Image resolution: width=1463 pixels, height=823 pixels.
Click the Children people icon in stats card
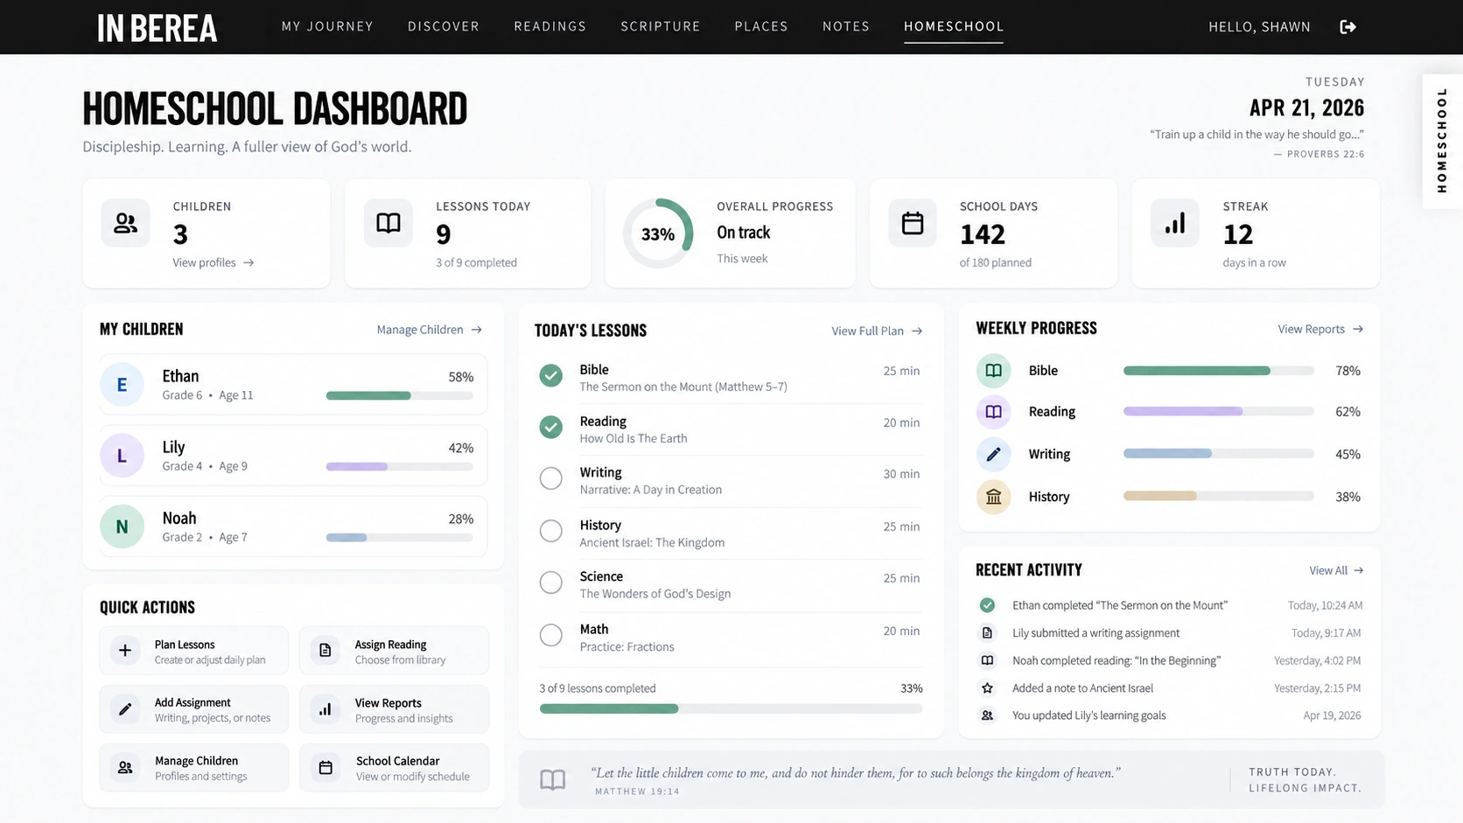[125, 223]
